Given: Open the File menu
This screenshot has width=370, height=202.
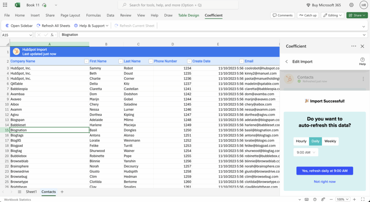Looking at the screenshot, I should click(x=7, y=15).
